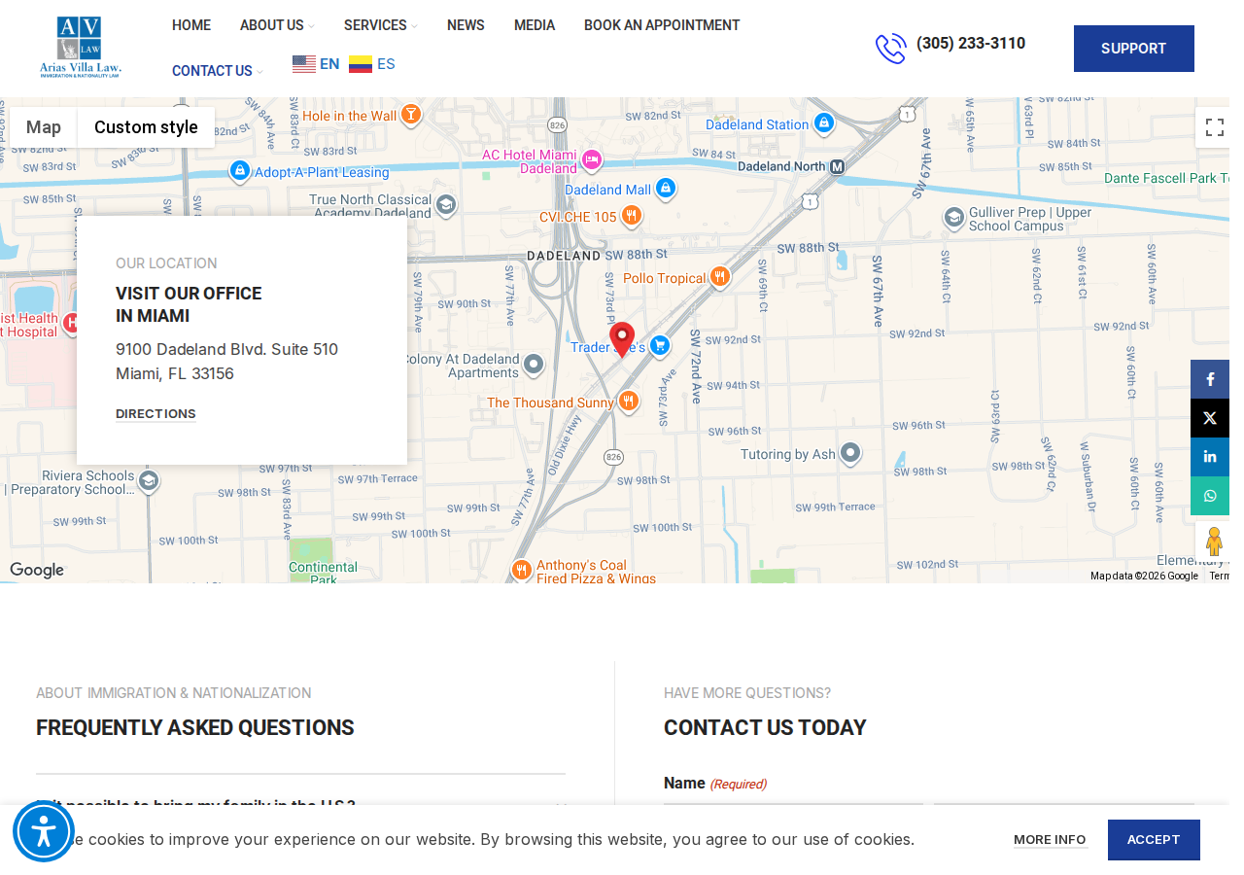Viewport: 1244px width, 875px height.
Task: Open More Info about cookies
Action: (1050, 840)
